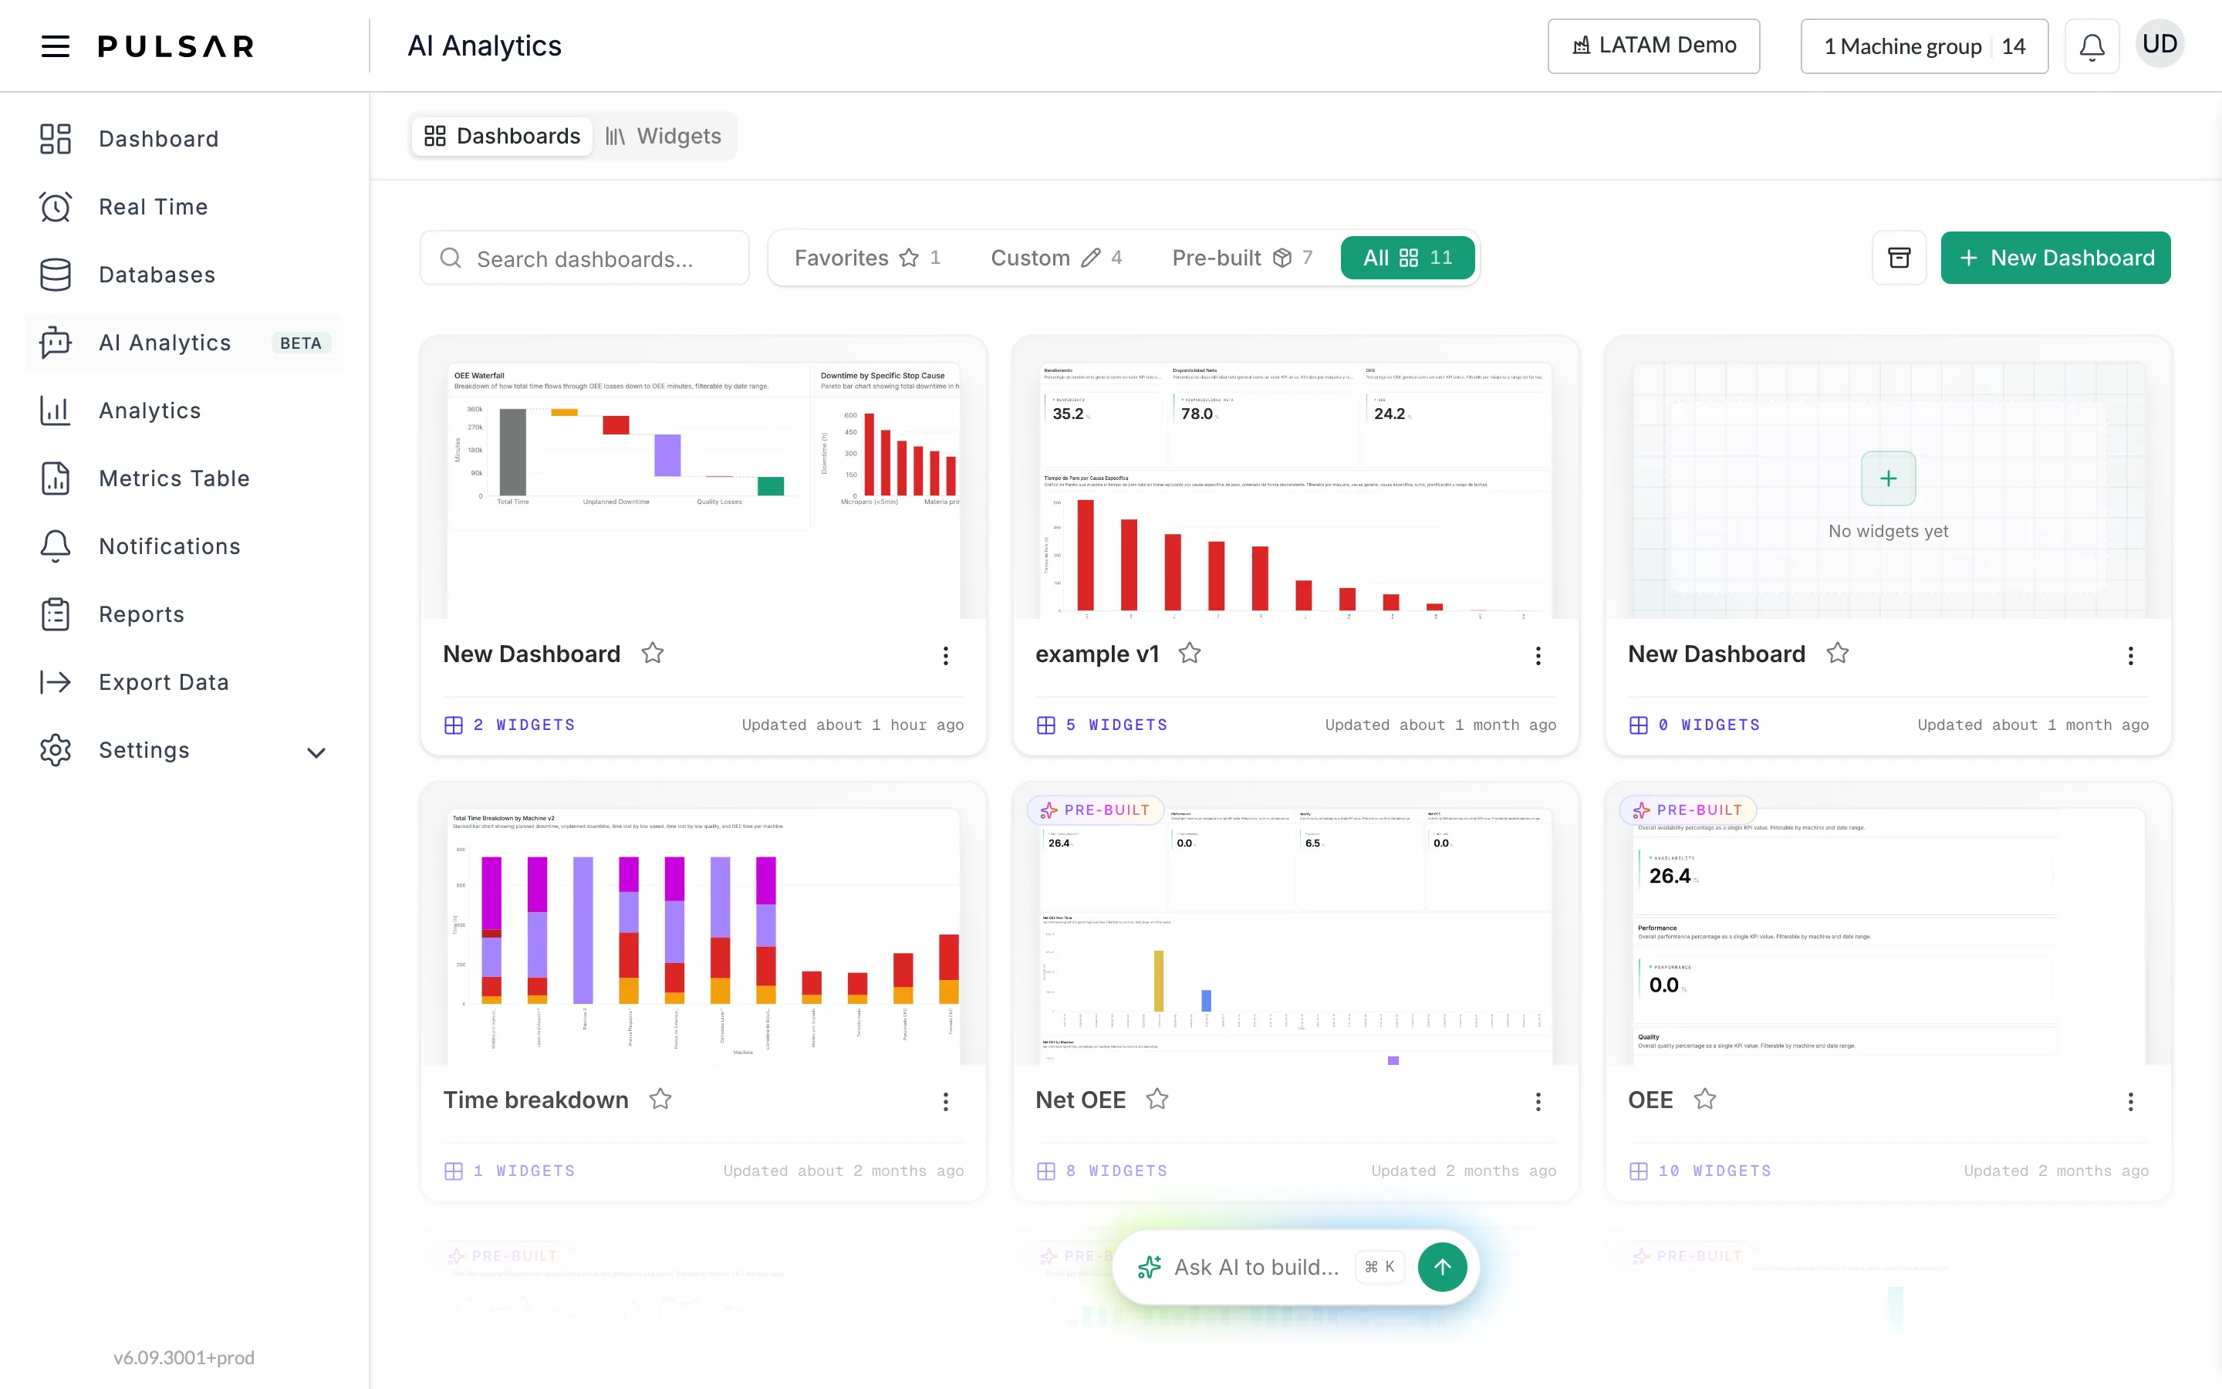Image resolution: width=2222 pixels, height=1389 pixels.
Task: Click "Updated about 1 hour ago" text
Action: 853,725
